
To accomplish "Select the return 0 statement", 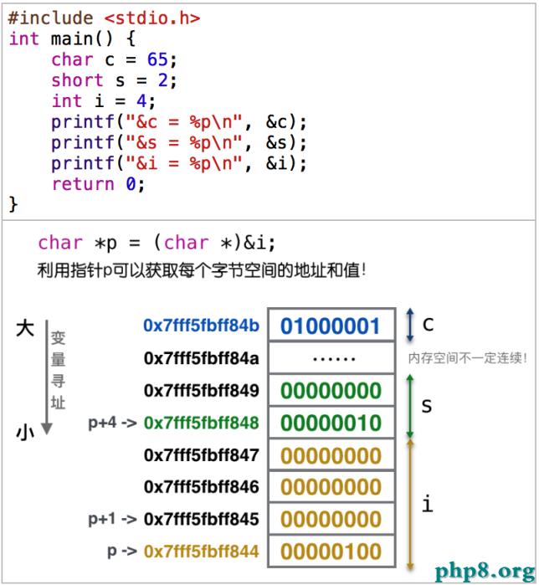I will pyautogui.click(x=98, y=184).
